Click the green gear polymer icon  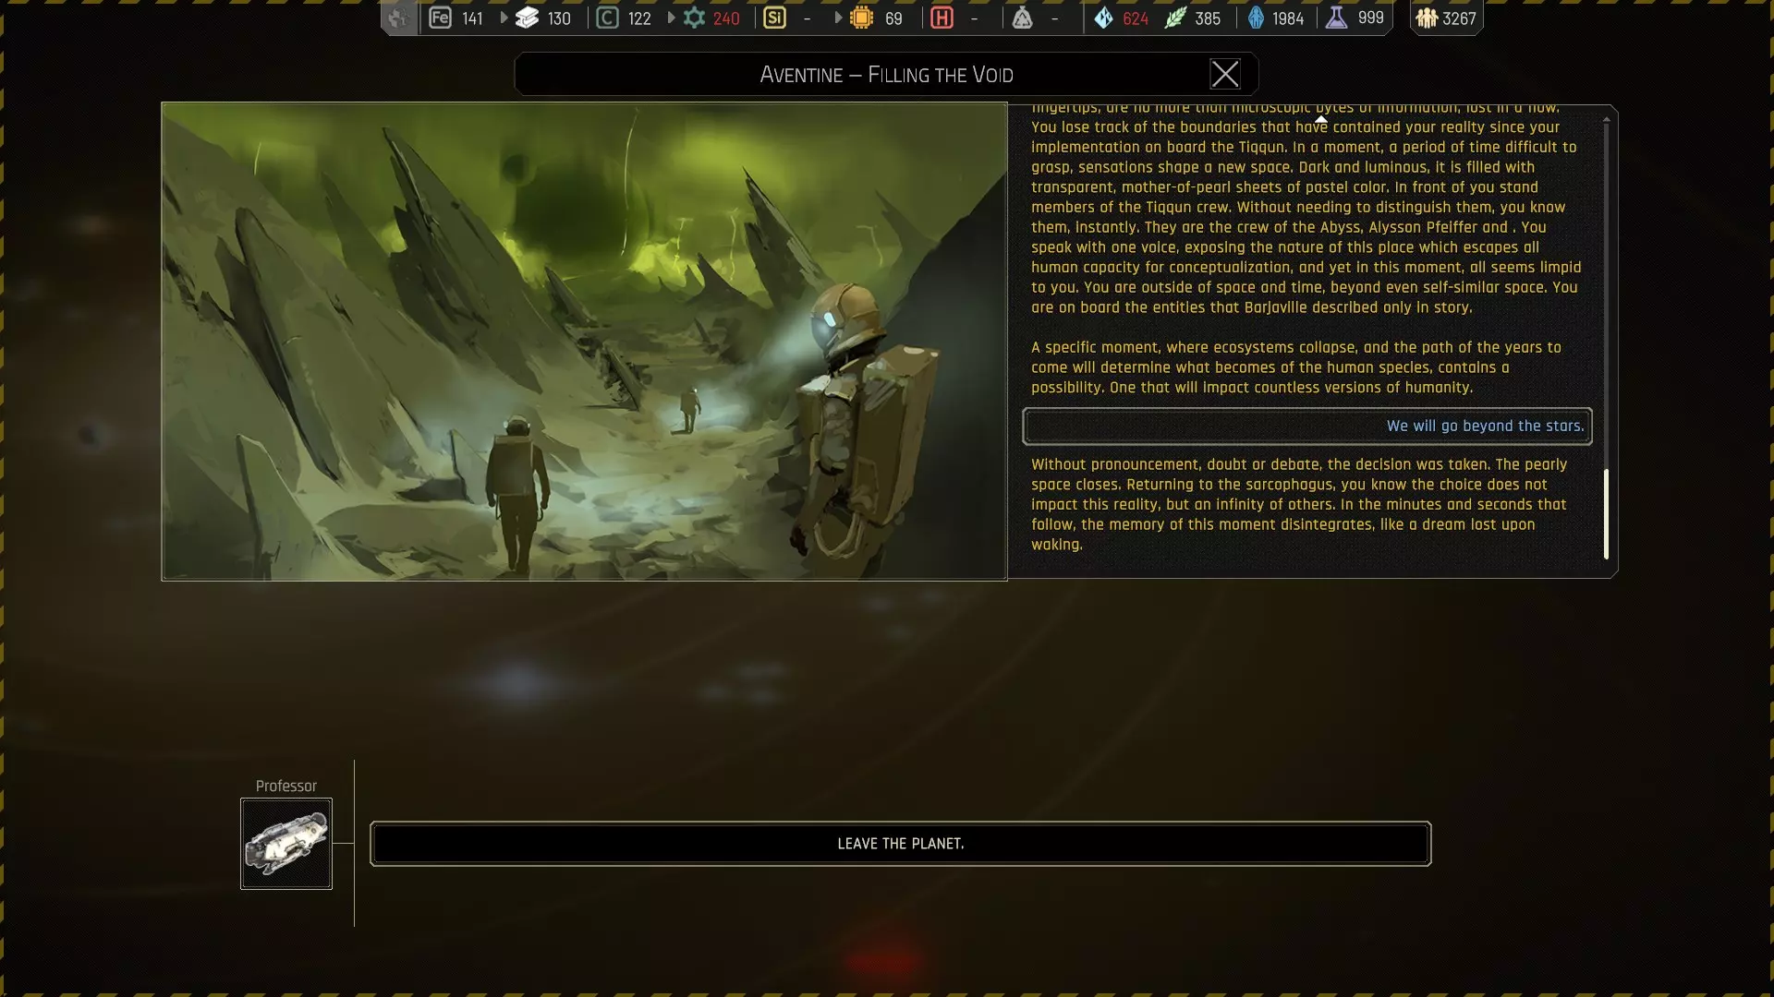pos(694,18)
